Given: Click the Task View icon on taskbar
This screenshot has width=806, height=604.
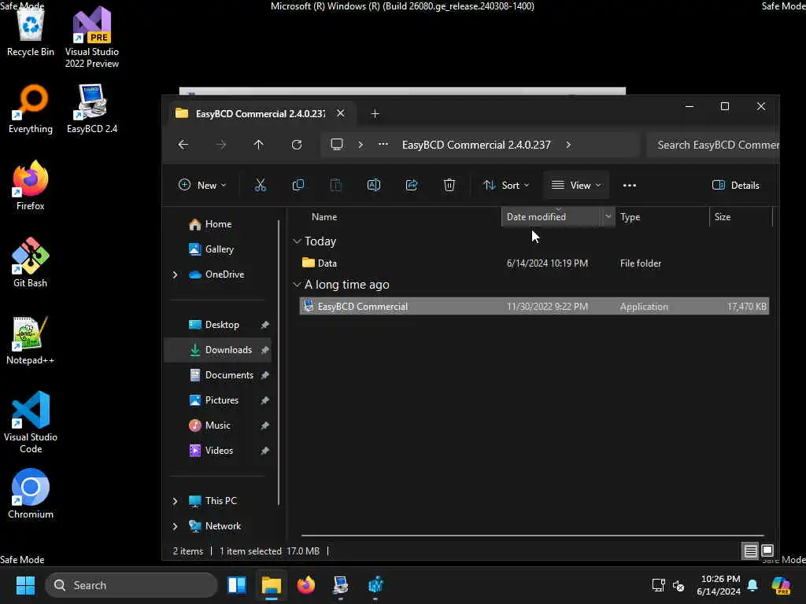Looking at the screenshot, I should point(237,585).
